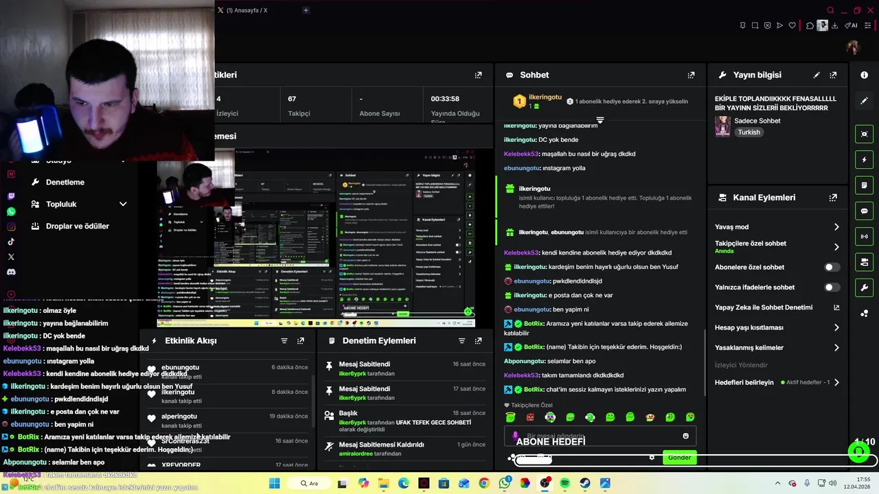Open the emoji picker in message box
This screenshot has width=879, height=494.
[685, 436]
